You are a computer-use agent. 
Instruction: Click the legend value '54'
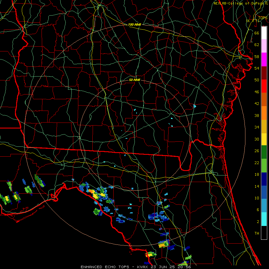pos(257,68)
